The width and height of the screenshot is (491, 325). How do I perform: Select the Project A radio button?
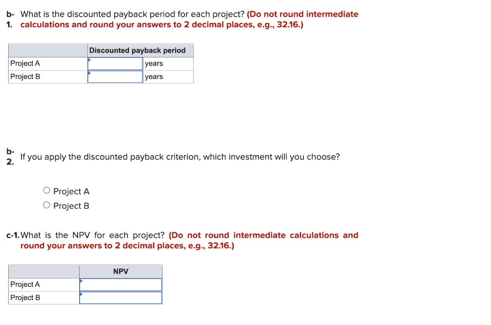click(x=47, y=190)
